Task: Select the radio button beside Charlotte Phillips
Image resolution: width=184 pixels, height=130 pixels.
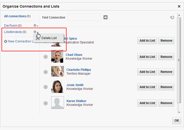Action: pos(46,72)
